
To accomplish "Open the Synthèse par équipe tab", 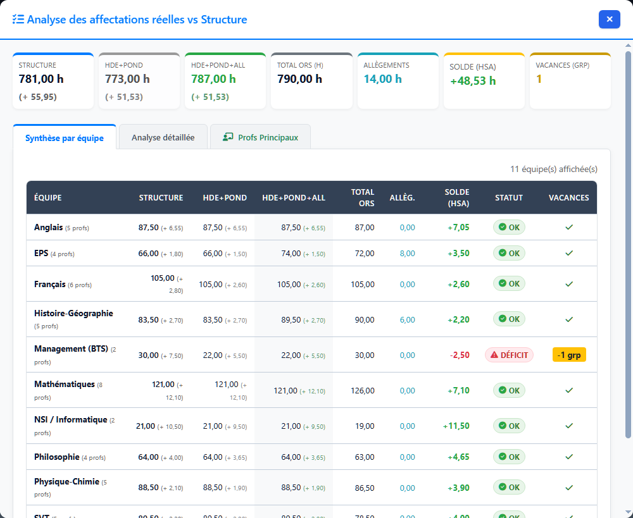I will coord(65,138).
